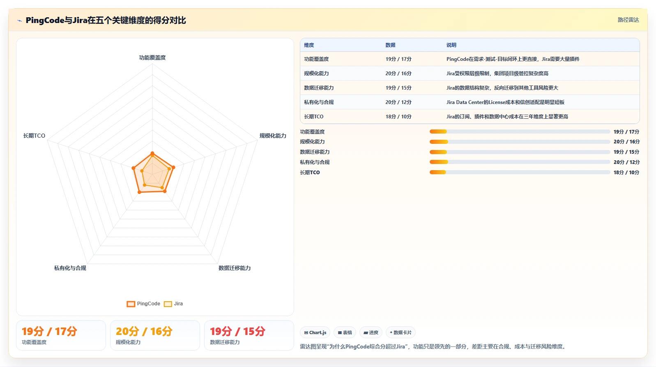Open the 19分 / 17分 功能覆盖度 card
This screenshot has width=656, height=367.
click(x=61, y=335)
